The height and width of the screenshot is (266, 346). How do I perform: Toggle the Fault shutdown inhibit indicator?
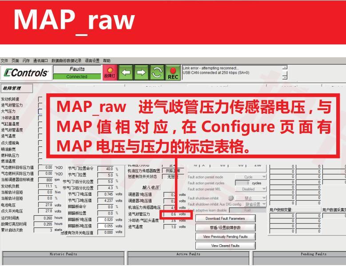click(x=231, y=198)
